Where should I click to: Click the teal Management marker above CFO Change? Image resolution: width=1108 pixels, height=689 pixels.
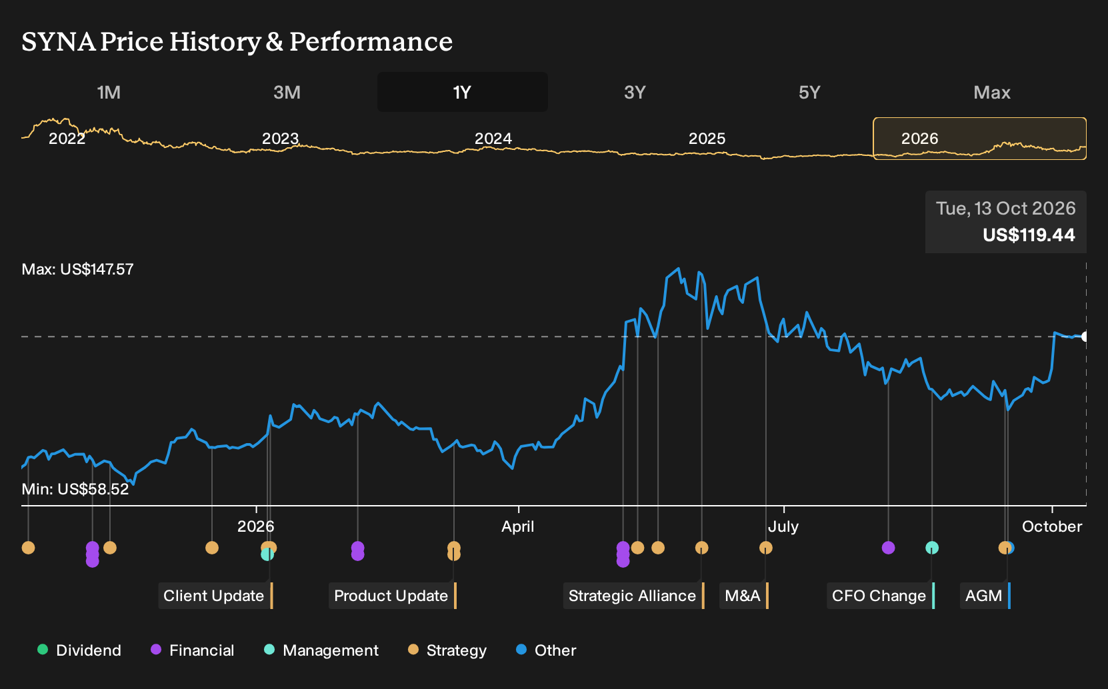pos(932,548)
